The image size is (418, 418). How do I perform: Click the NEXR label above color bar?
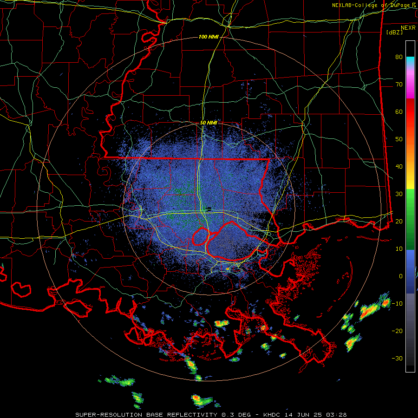[x=408, y=28]
